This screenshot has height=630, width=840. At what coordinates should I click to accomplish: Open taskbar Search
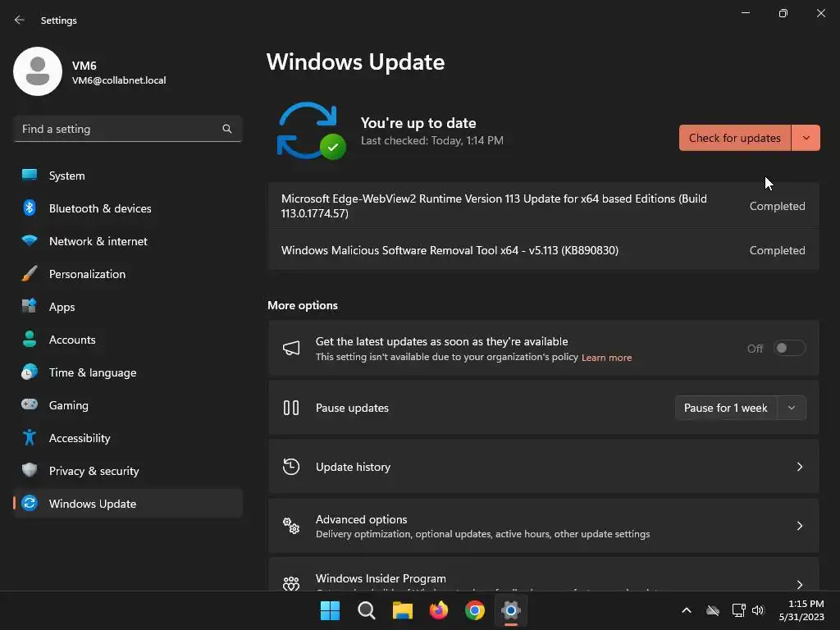367,610
